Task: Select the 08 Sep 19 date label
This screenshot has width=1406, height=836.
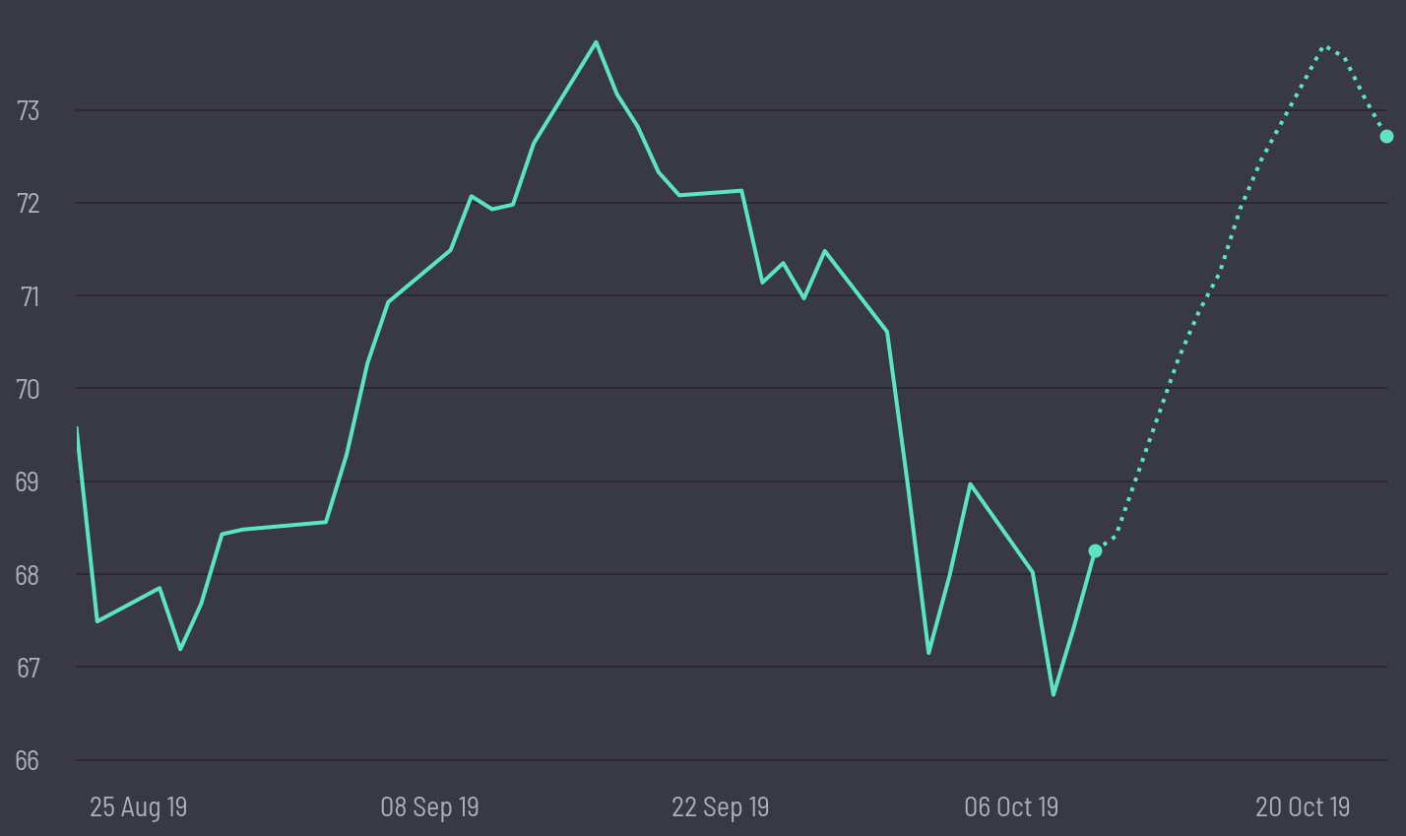Action: coord(429,807)
